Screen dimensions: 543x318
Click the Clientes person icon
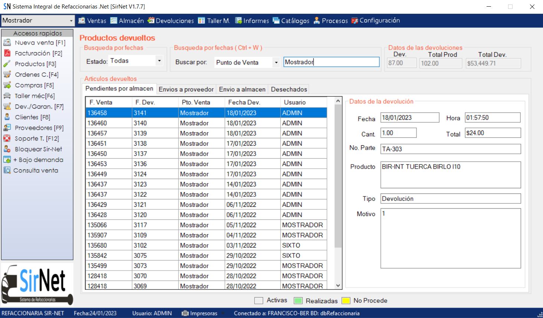(x=7, y=117)
